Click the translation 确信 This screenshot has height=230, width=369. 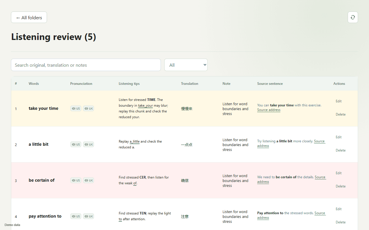click(x=185, y=181)
